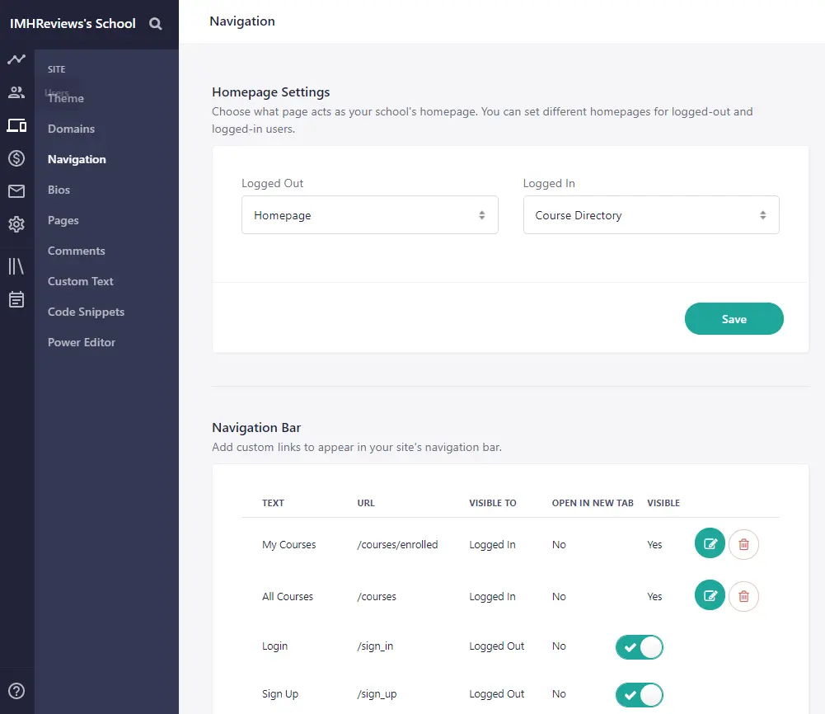
Task: Go to Theme in Site menu
Action: coord(66,98)
